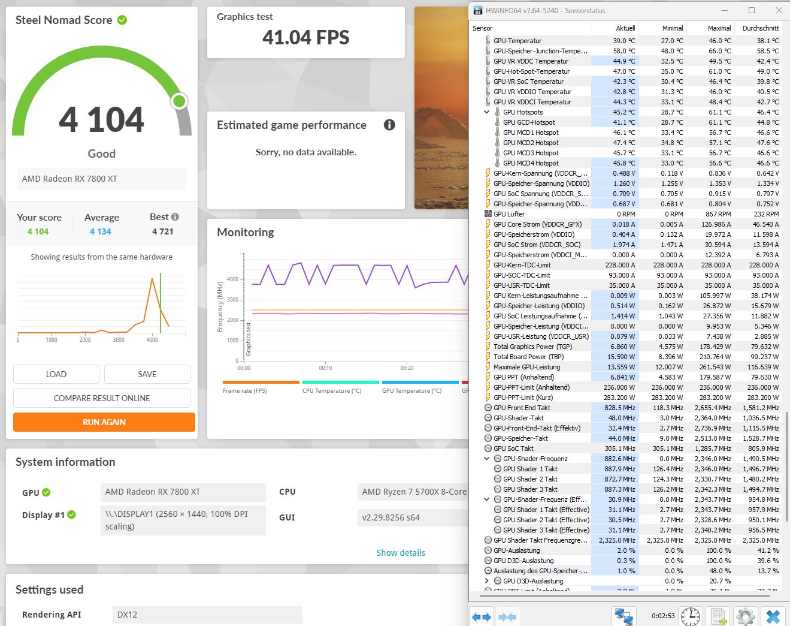790x626 pixels.
Task: Click the Minimal column header
Action: 662,28
